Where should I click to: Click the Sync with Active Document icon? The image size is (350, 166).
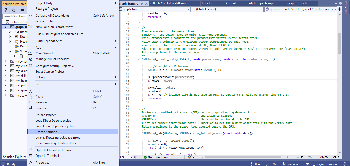point(22,10)
